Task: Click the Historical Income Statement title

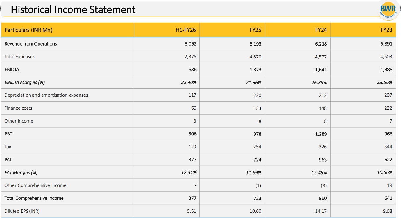Action: [73, 10]
